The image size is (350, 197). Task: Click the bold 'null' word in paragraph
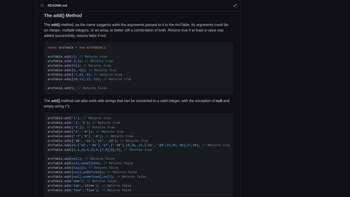[219, 101]
